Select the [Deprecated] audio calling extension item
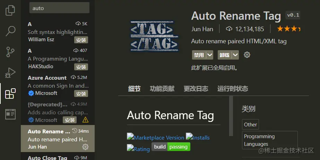The height and width of the screenshot is (160, 320). pos(58,112)
